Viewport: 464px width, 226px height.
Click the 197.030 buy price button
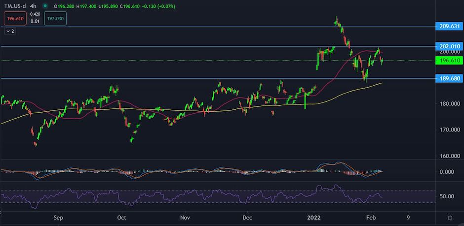[x=55, y=19]
